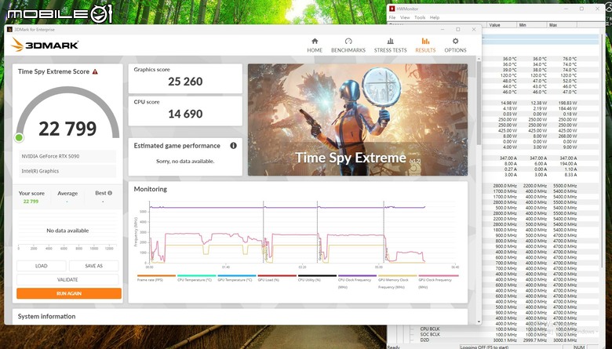This screenshot has height=349, width=612.
Task: Open the Help menu in HWMonitor
Action: (435, 17)
